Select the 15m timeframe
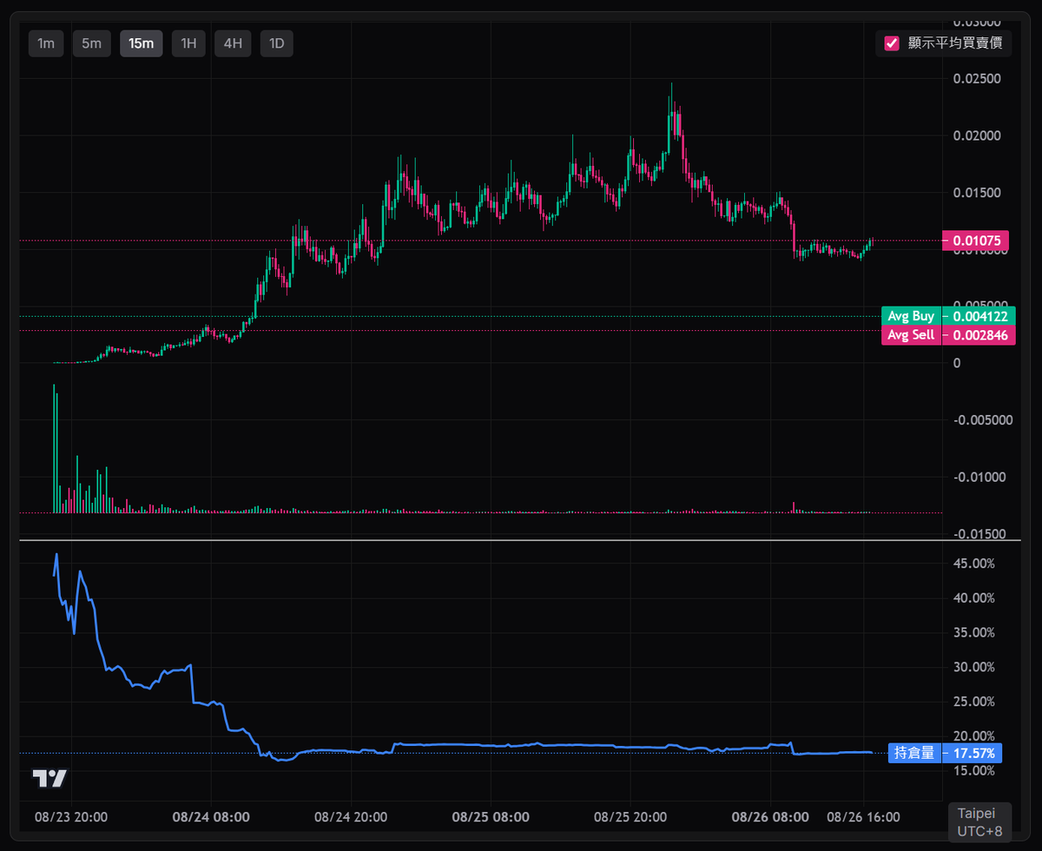1042x851 pixels. pyautogui.click(x=142, y=43)
